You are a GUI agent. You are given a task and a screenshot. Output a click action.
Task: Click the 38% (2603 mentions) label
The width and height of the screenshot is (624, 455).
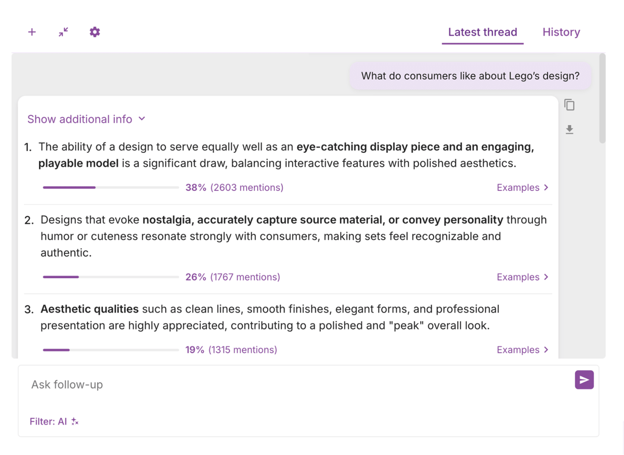point(234,188)
